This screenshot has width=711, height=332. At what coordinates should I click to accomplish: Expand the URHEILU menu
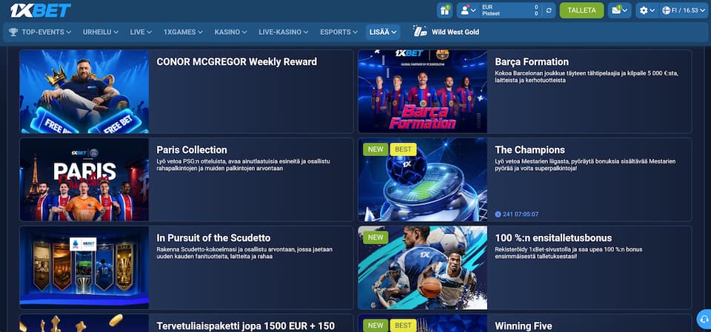(x=101, y=32)
